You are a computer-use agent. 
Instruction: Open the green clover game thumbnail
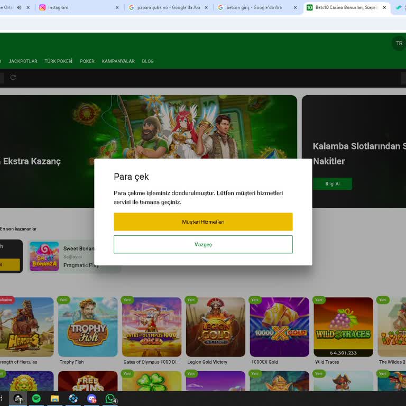tap(152, 381)
